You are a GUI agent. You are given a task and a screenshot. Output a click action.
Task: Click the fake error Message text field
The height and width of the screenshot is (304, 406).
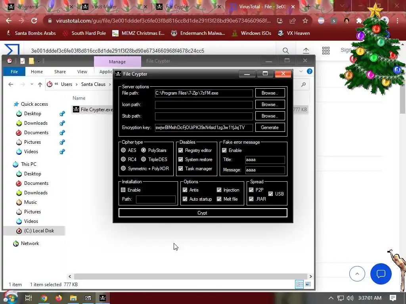265,170
